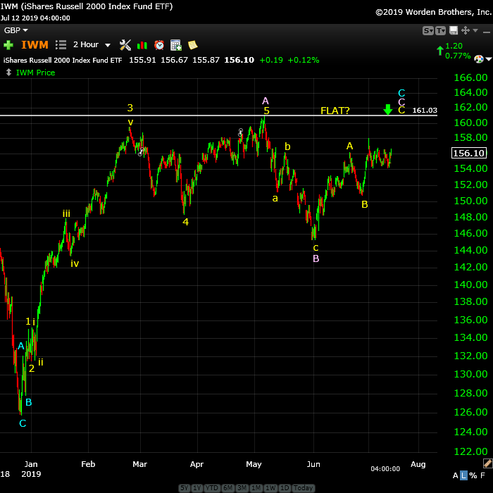Click the 166.00 price axis label
This screenshot has height=493, width=493.
pyautogui.click(x=470, y=77)
